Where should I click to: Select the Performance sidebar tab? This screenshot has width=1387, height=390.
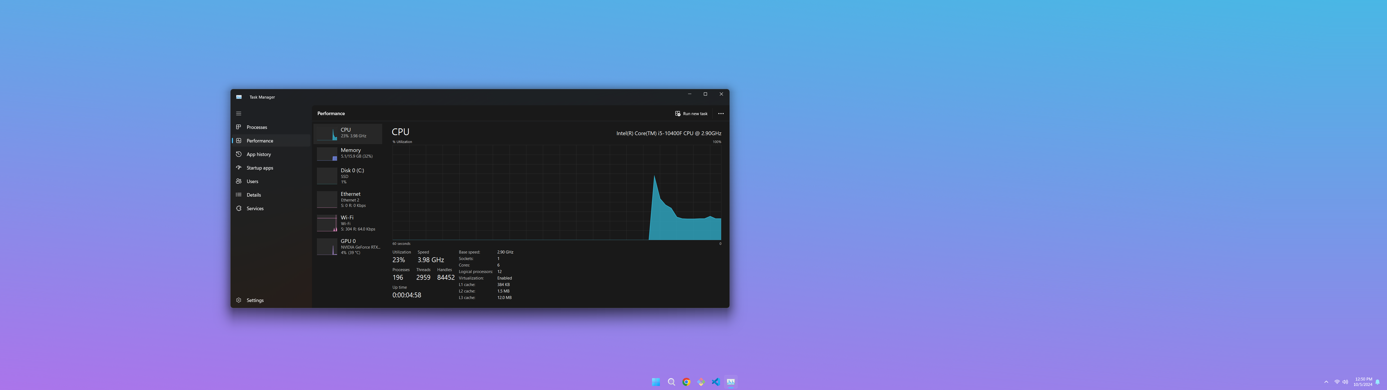[260, 141]
